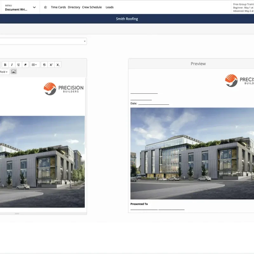Viewport: 254px width, 254px height.
Task: Click the Smith Roofing header title
Action: click(127, 19)
